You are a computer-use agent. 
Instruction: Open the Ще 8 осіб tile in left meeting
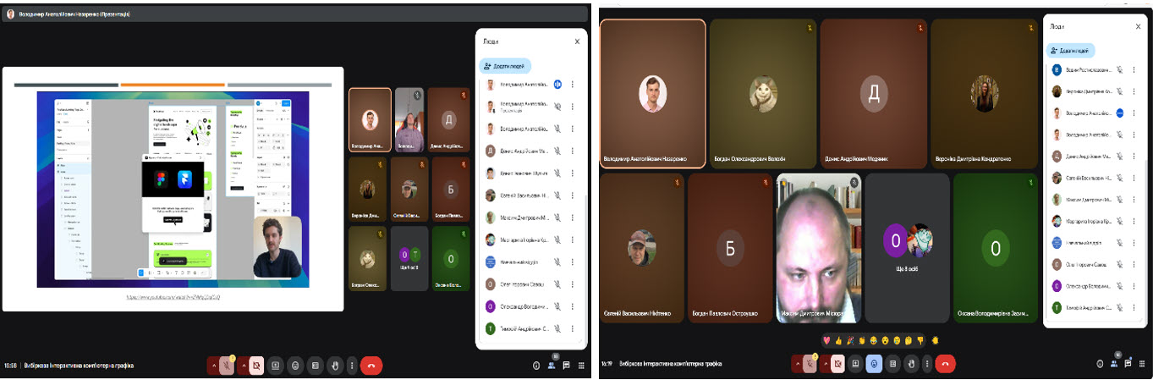click(x=409, y=258)
